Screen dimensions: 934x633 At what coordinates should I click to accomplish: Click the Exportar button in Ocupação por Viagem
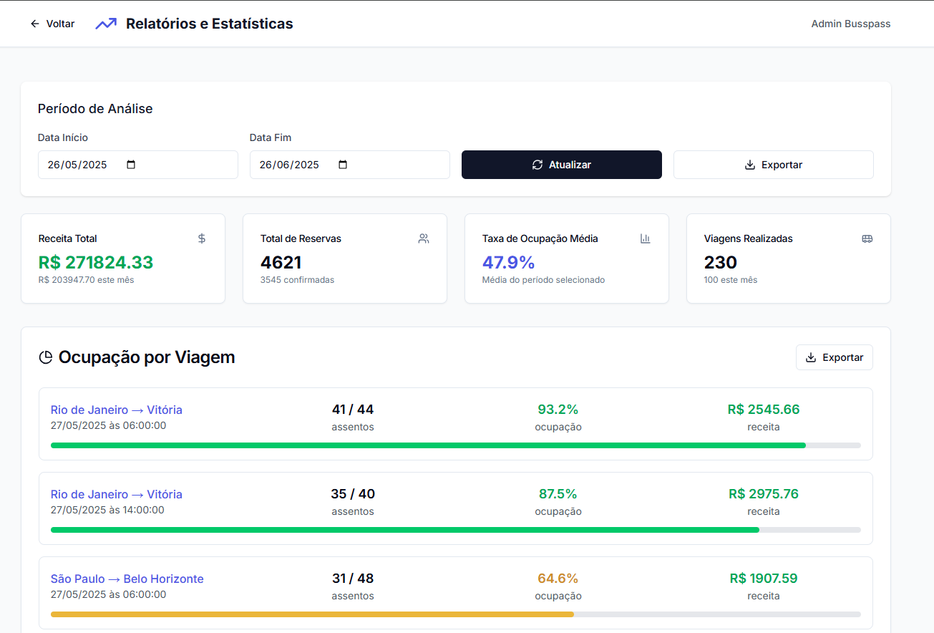[x=834, y=357]
